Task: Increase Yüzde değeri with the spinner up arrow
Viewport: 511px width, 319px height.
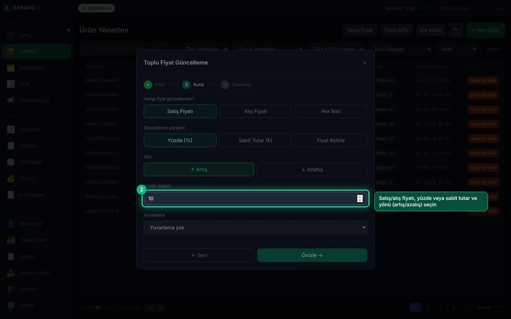Action: coord(360,196)
